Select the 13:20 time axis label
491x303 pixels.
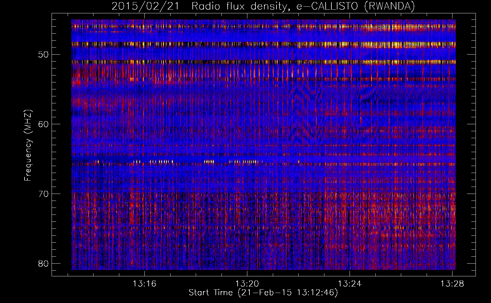pos(247,284)
